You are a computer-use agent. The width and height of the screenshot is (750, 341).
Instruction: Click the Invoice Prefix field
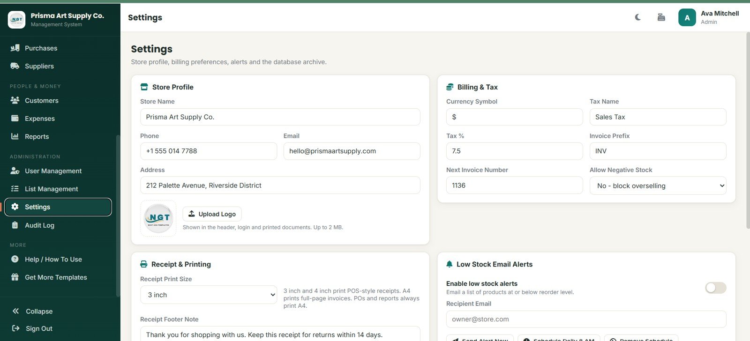coord(658,151)
